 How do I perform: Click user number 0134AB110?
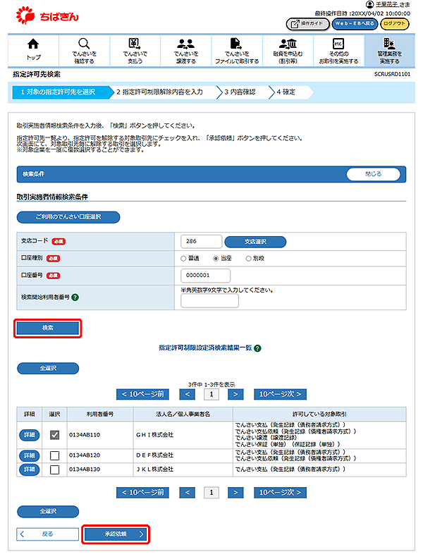(x=85, y=435)
